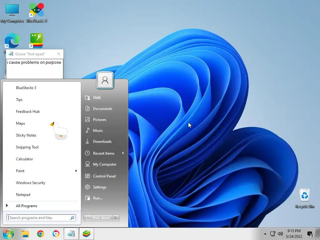320x240 pixels.
Task: Select the My Computer desktop icon
Action: tap(12, 12)
